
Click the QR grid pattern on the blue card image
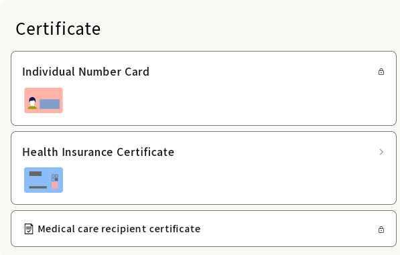point(55,177)
